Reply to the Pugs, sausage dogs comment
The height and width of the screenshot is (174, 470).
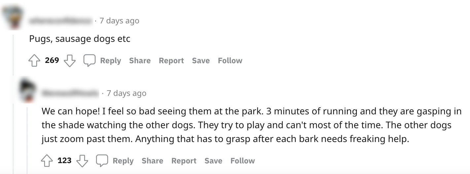pyautogui.click(x=111, y=61)
